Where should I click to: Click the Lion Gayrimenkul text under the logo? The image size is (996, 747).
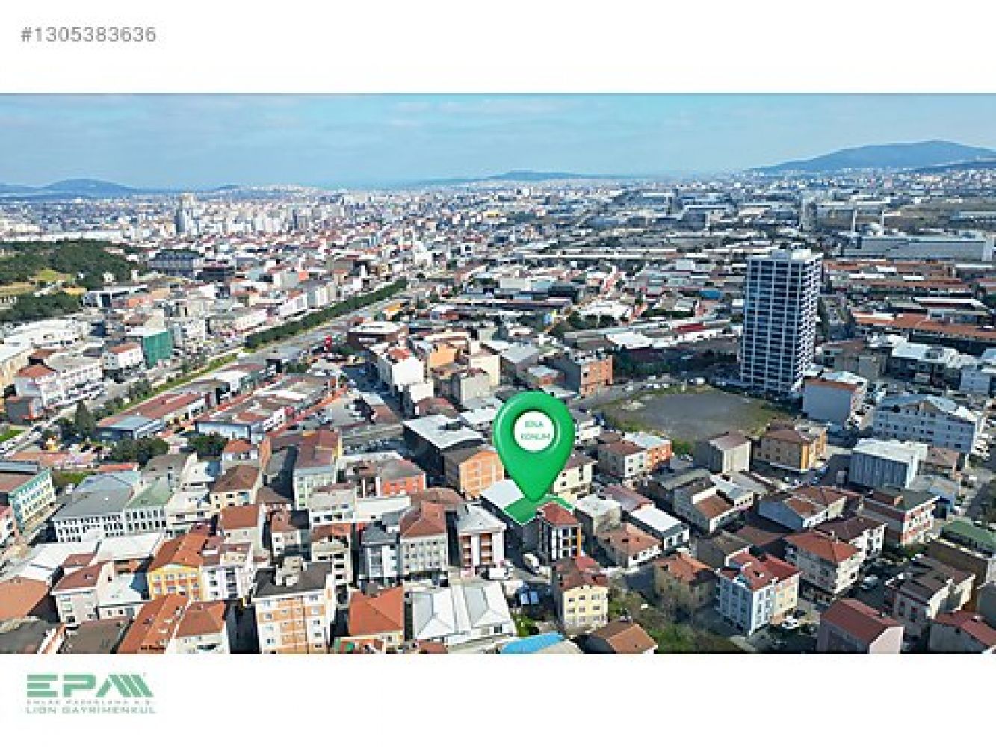point(90,710)
